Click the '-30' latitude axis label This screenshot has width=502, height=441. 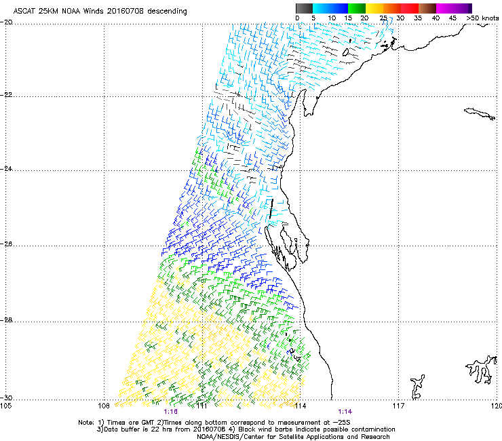click(6, 398)
